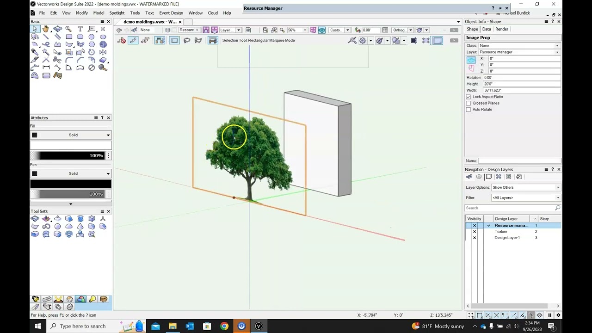This screenshot has width=592, height=333.
Task: Open the Filter All Layers dropdown
Action: click(x=526, y=197)
